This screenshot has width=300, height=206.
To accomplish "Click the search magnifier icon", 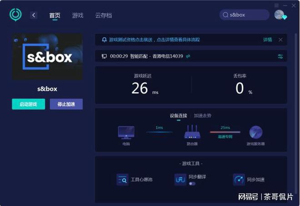I will pyautogui.click(x=225, y=15).
